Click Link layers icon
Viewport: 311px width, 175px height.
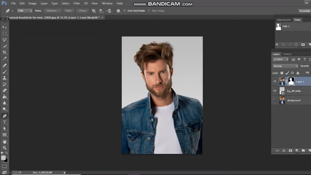point(277,151)
